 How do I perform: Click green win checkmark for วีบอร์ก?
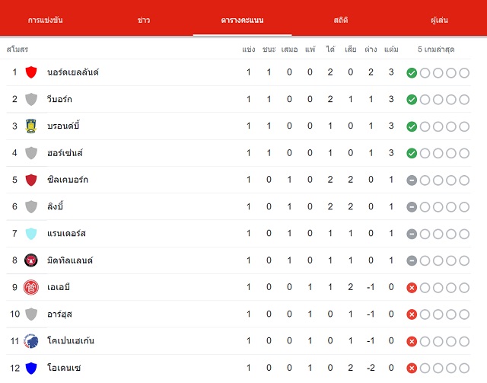pos(412,100)
